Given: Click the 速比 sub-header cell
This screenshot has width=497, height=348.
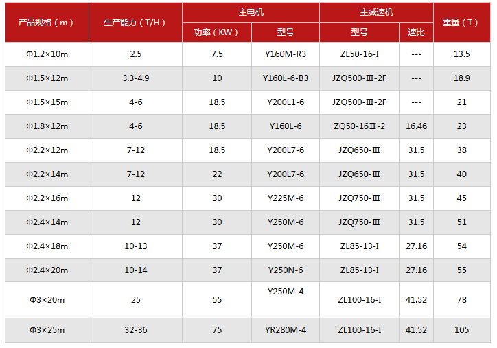Looking at the screenshot, I should pyautogui.click(x=416, y=32).
